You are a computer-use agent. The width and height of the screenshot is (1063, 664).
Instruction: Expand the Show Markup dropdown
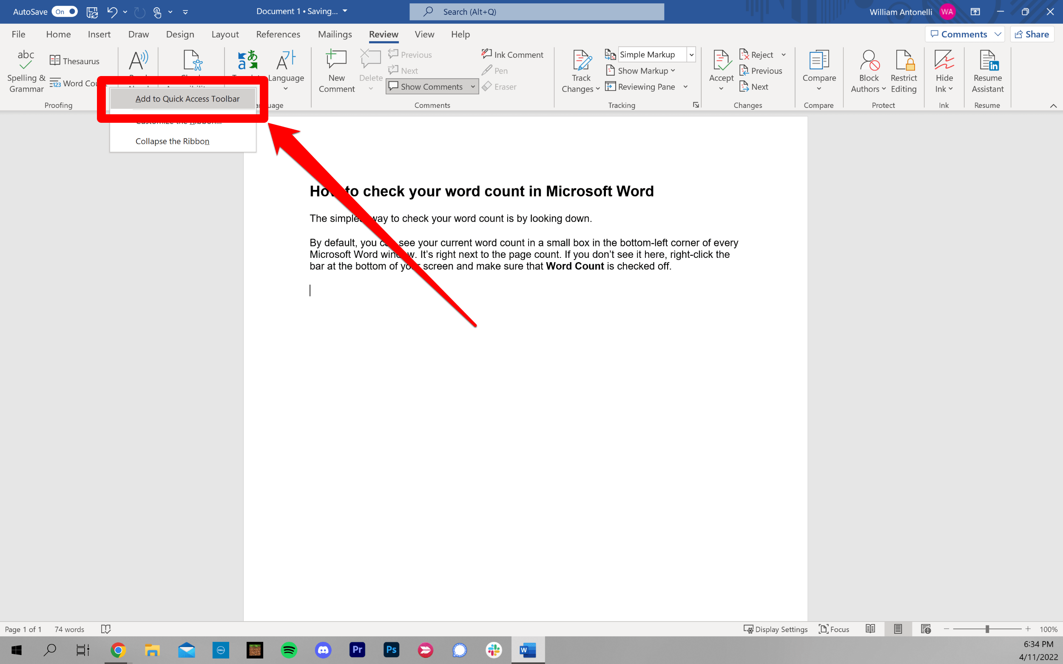click(641, 71)
